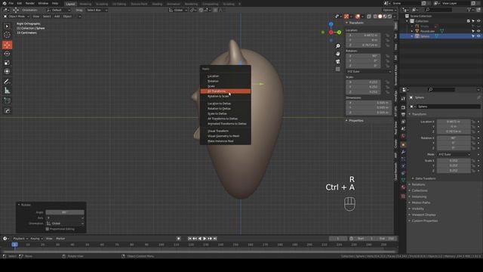483x272 pixels.
Task: Expand the Relations section
Action: pos(418,184)
